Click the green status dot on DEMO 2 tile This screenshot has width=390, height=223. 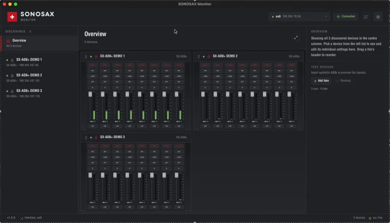click(204, 56)
